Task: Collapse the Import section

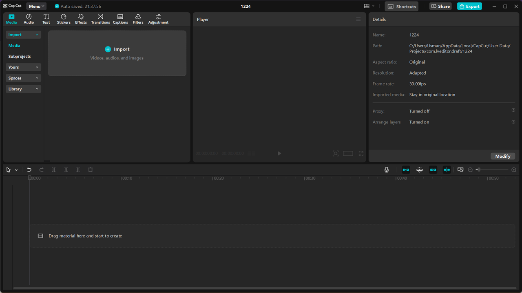Action: [23, 35]
